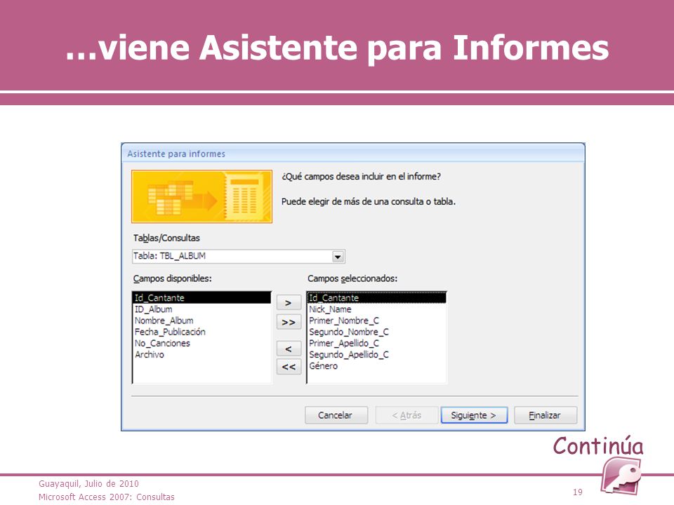Click the Campos seleccionados label
Viewport: 674px width, 505px height.
[x=352, y=278]
